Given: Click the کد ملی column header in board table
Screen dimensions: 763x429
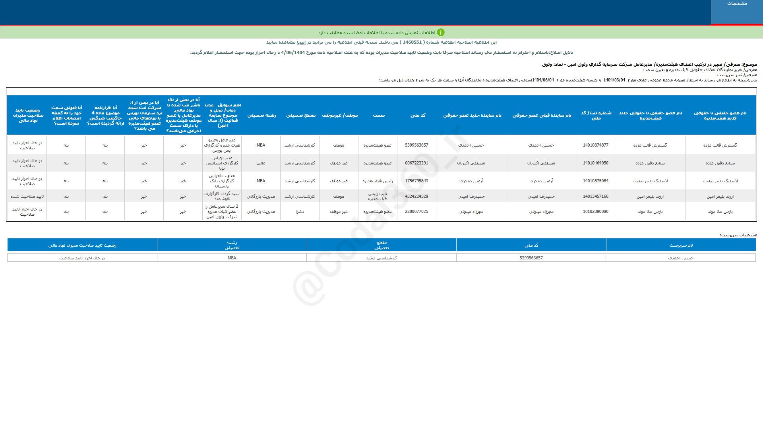Looking at the screenshot, I should (x=418, y=115).
